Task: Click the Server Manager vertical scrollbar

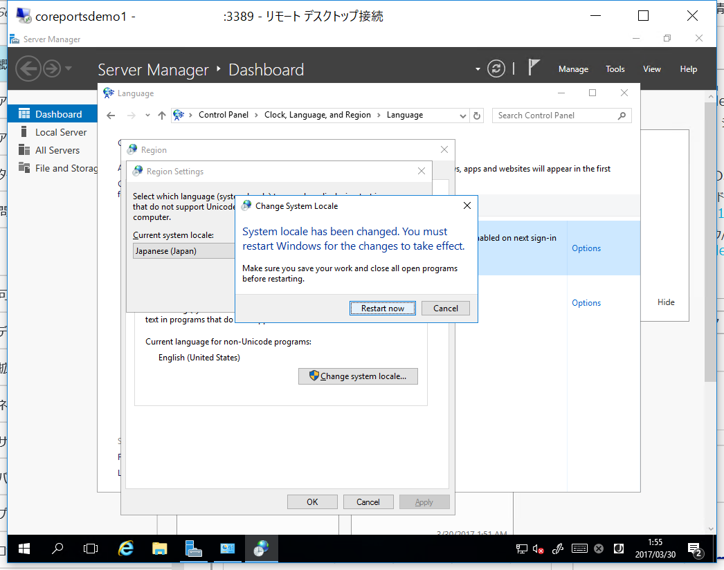Action: [710, 242]
